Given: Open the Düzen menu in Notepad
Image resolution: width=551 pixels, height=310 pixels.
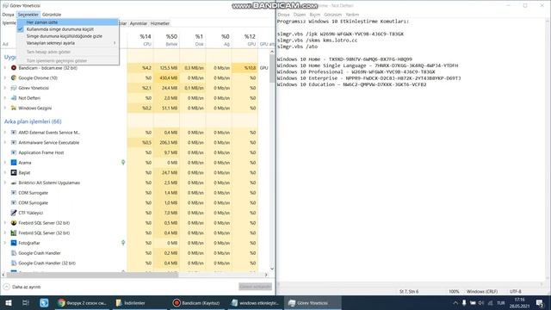Looking at the screenshot, I should click(300, 15).
